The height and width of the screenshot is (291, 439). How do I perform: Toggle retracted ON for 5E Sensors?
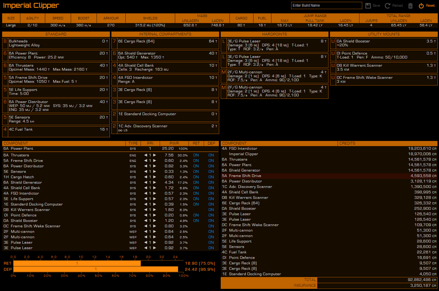(196, 172)
